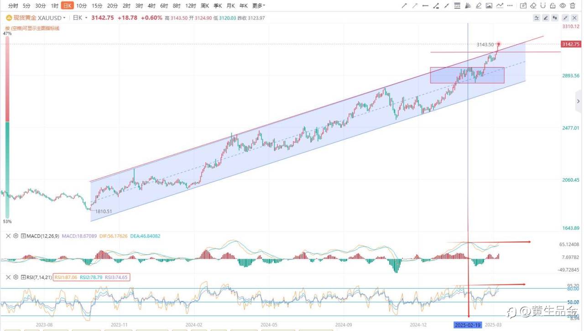584x331 pixels.
Task: Switch to the 30分 timeframe tab
Action: pos(41,6)
